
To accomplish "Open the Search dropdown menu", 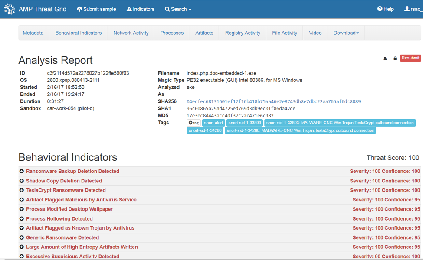I will [x=178, y=9].
